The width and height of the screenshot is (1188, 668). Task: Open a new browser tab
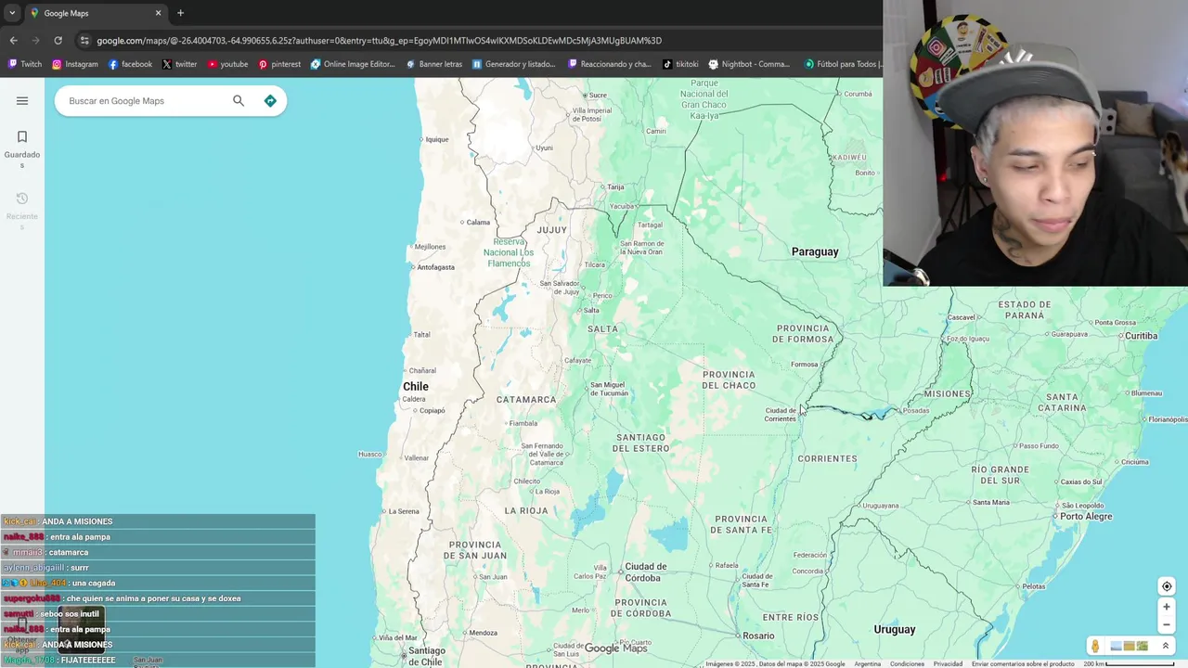[180, 13]
